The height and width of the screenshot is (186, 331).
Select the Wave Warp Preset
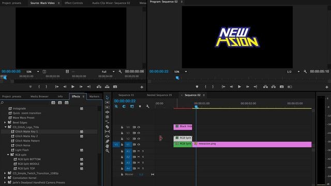coord(23,118)
